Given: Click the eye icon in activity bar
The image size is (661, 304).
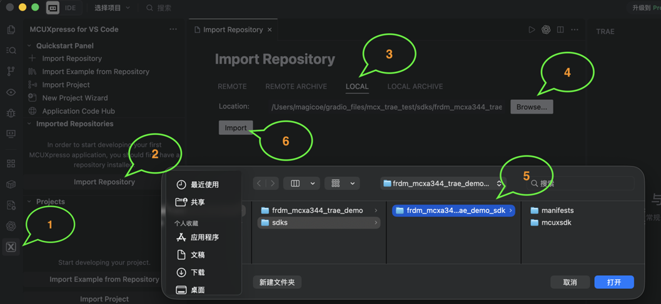Looking at the screenshot, I should (11, 92).
